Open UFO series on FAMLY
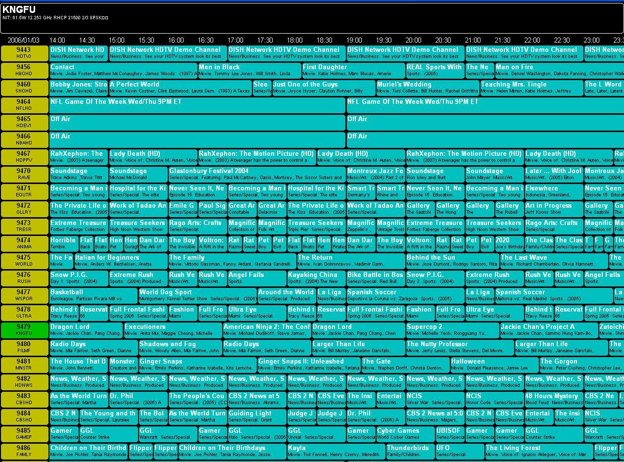The width and height of the screenshot is (624, 462). coord(460,451)
